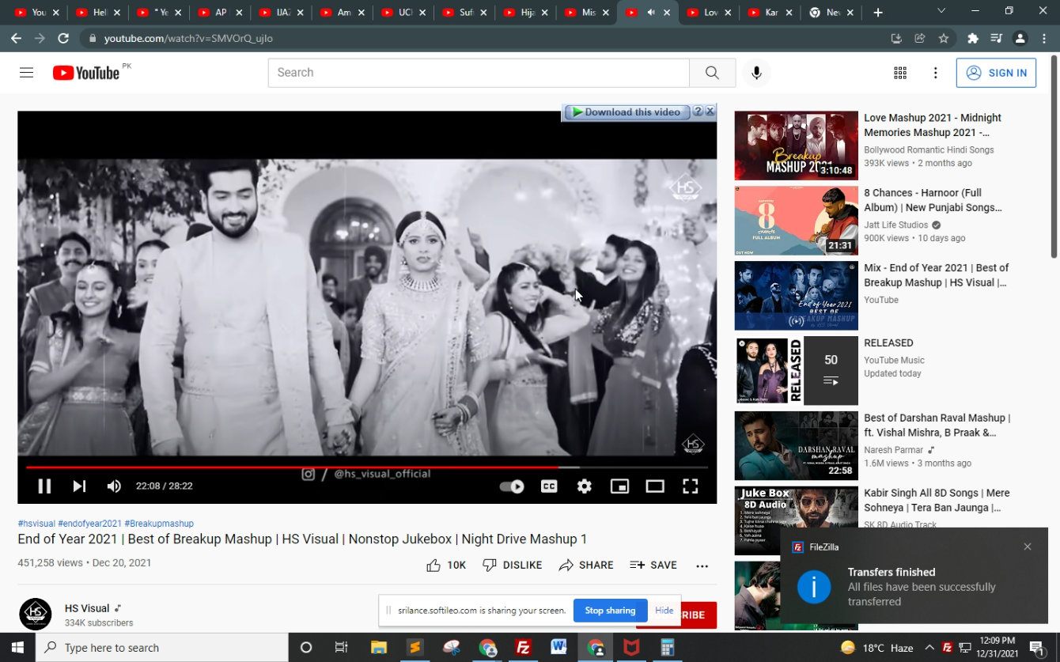Click Stop sharing button
The height and width of the screenshot is (662, 1060).
pyautogui.click(x=610, y=611)
